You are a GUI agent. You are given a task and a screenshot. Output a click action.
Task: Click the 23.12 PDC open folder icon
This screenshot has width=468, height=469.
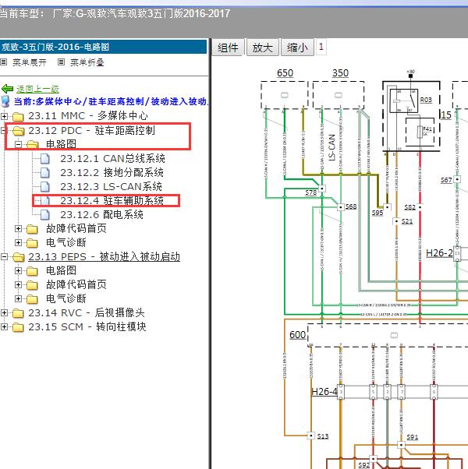click(x=19, y=131)
